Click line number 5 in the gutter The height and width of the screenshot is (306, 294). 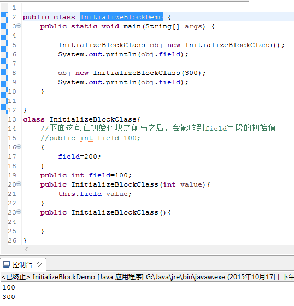pyautogui.click(x=14, y=45)
